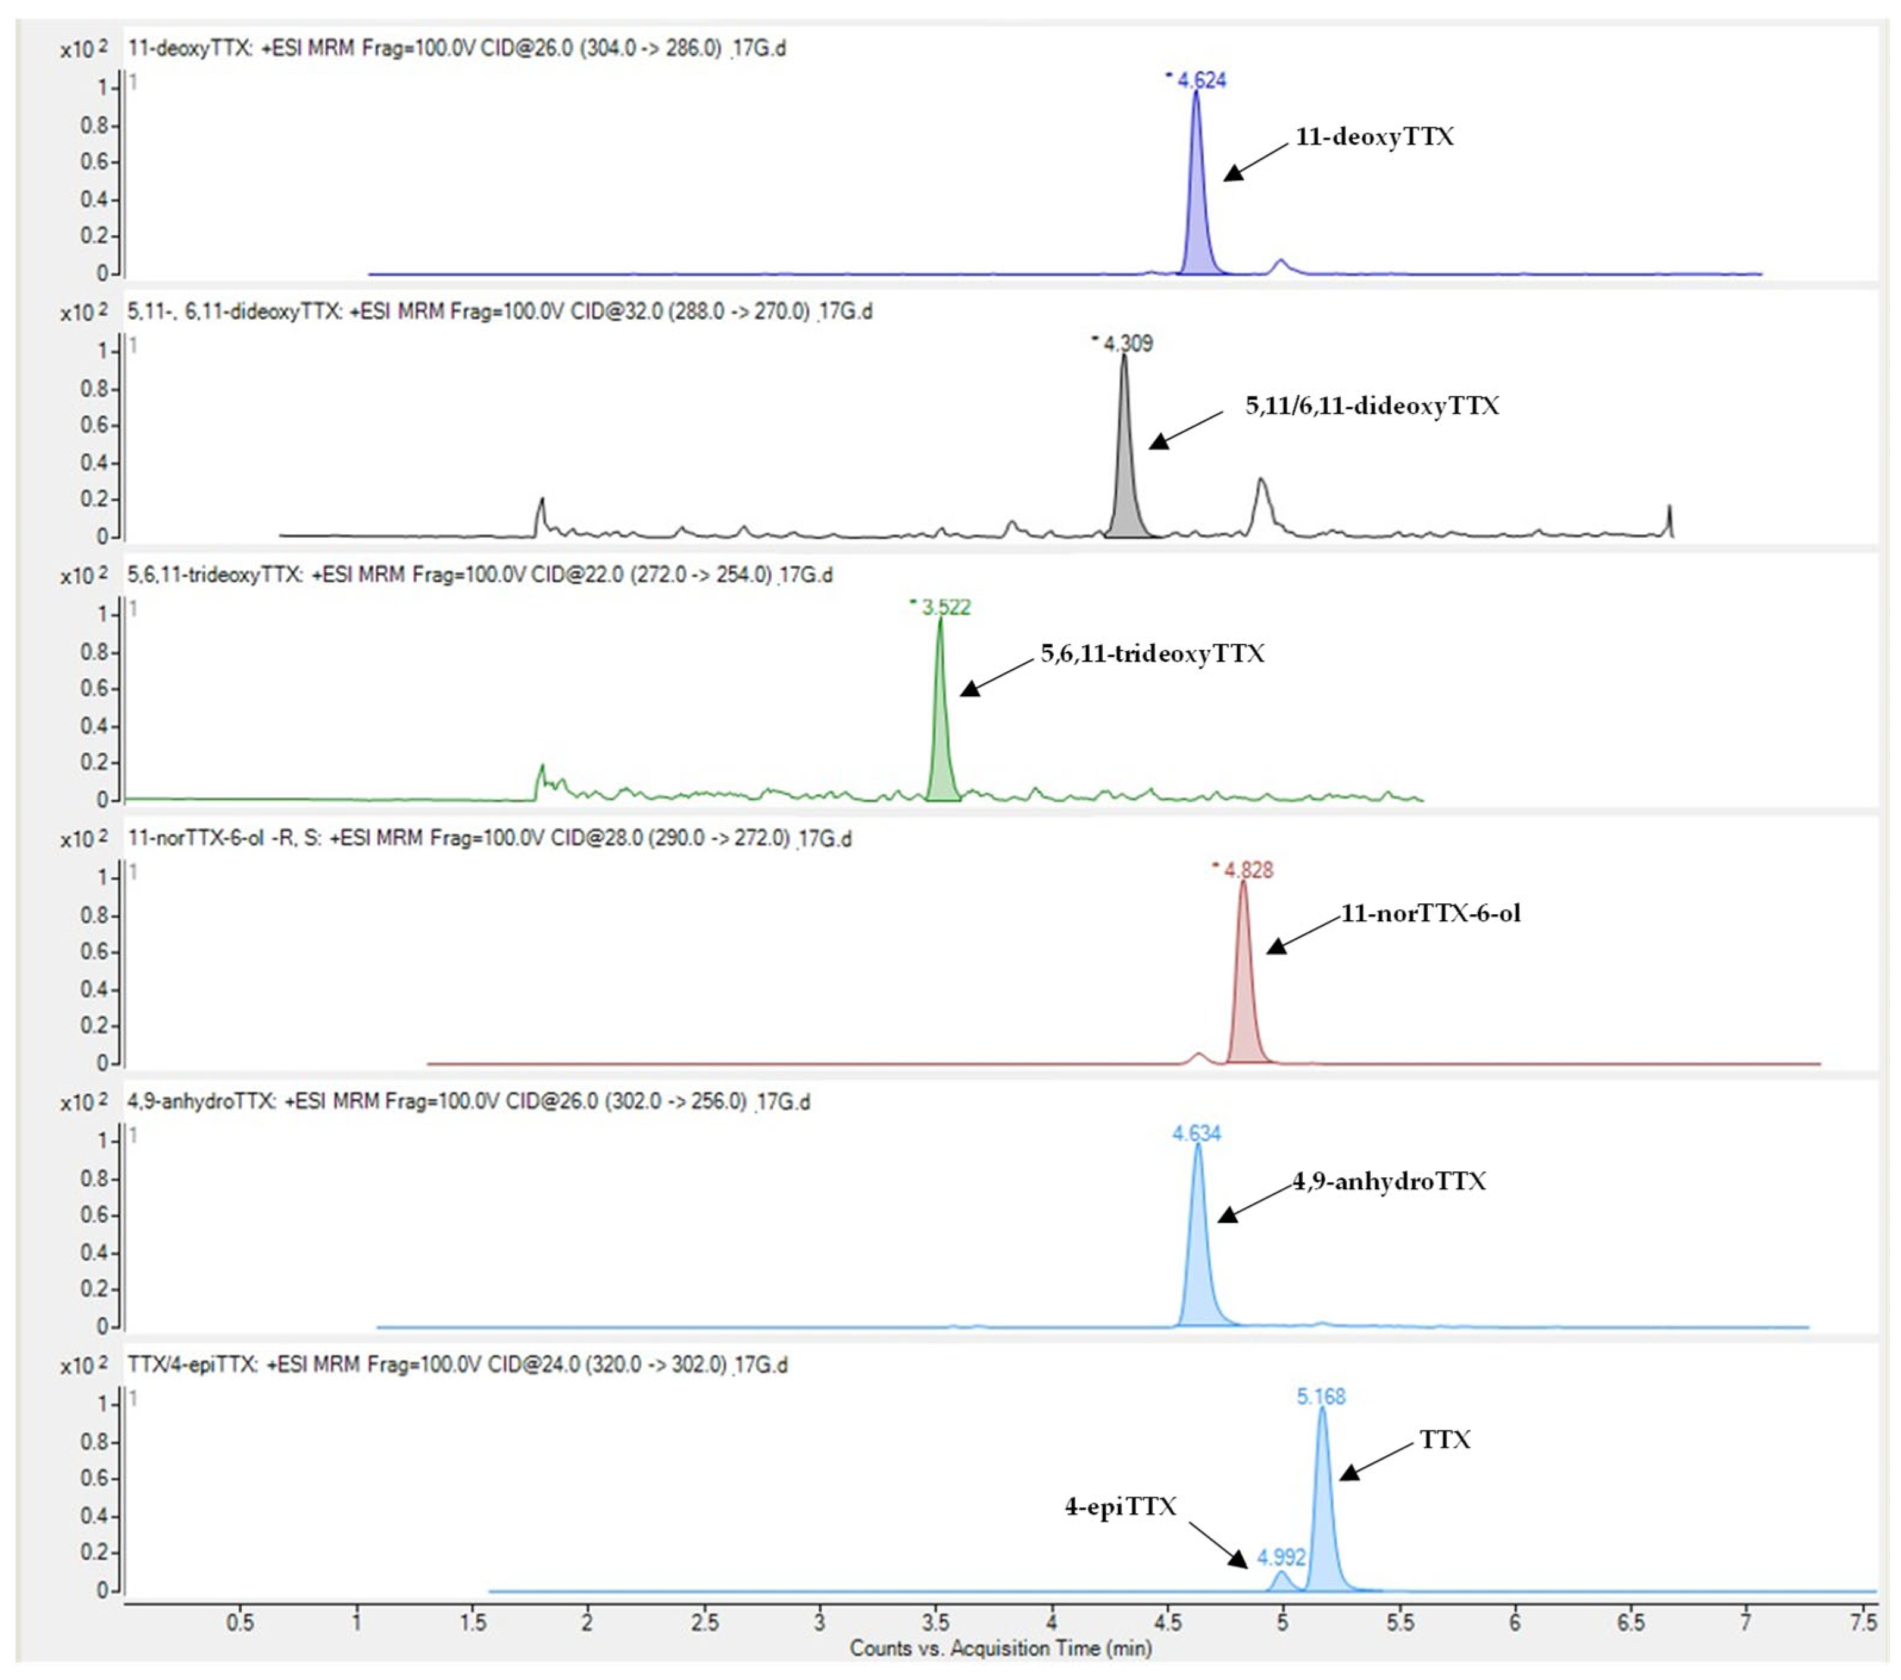Image resolution: width=1901 pixels, height=1680 pixels.
Task: Click the 11-deoxyTTX chromatogram title header
Action: (457, 48)
